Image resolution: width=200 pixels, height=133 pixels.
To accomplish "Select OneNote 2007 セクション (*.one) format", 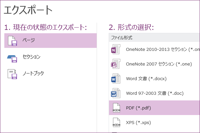I will (x=154, y=64).
